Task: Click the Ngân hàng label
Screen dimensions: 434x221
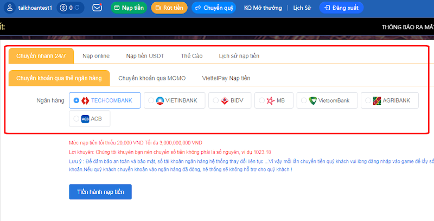Action: pos(50,100)
